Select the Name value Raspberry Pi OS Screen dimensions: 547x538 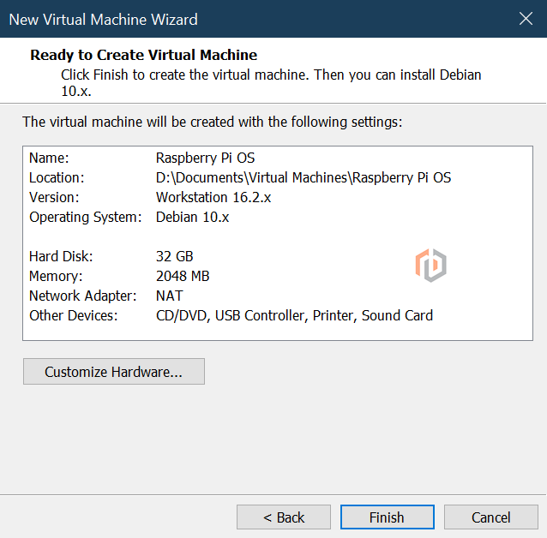pos(205,158)
